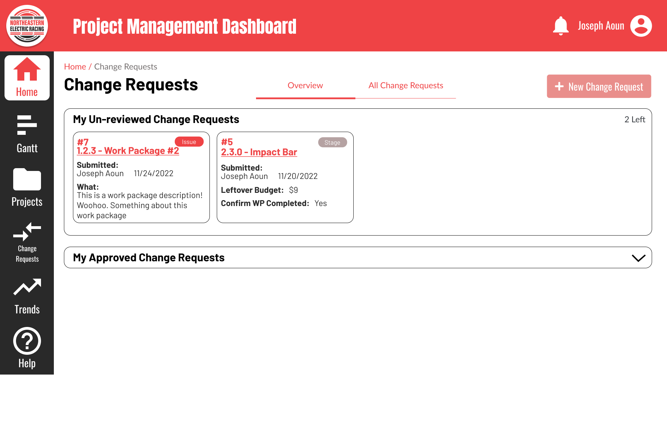Viewport: 667px width, 443px height.
Task: Open change request 1.2.3 - Work Package #2
Action: [x=128, y=150]
